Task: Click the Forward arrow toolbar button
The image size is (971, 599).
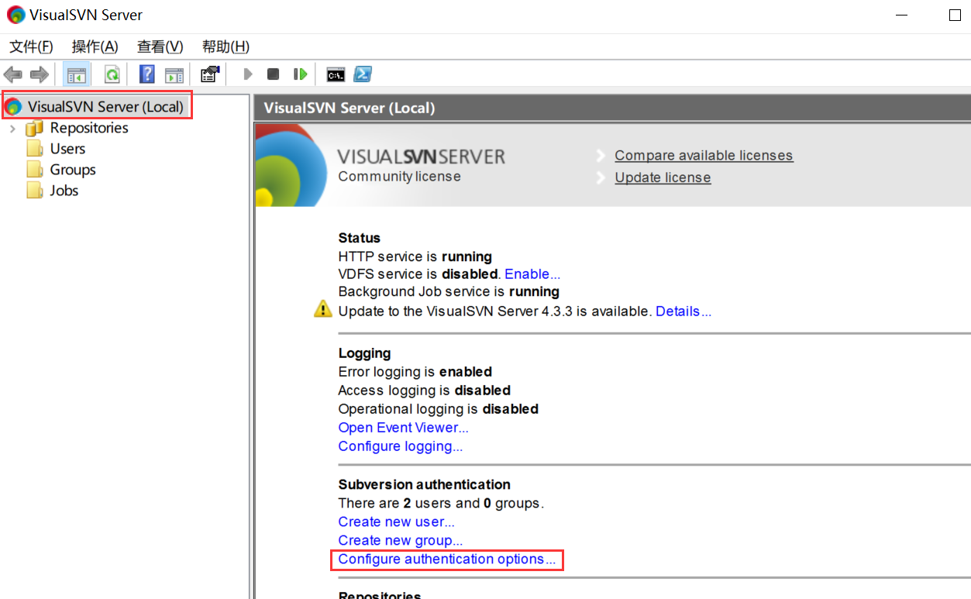Action: coord(39,74)
